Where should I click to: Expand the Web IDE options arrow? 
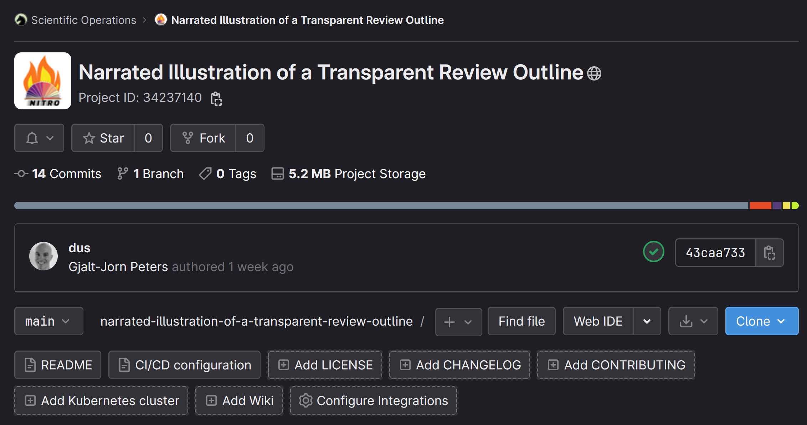coord(647,321)
